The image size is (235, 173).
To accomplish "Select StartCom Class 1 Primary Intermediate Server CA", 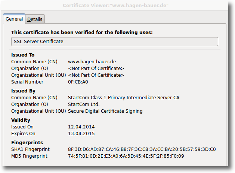I will [124, 98].
